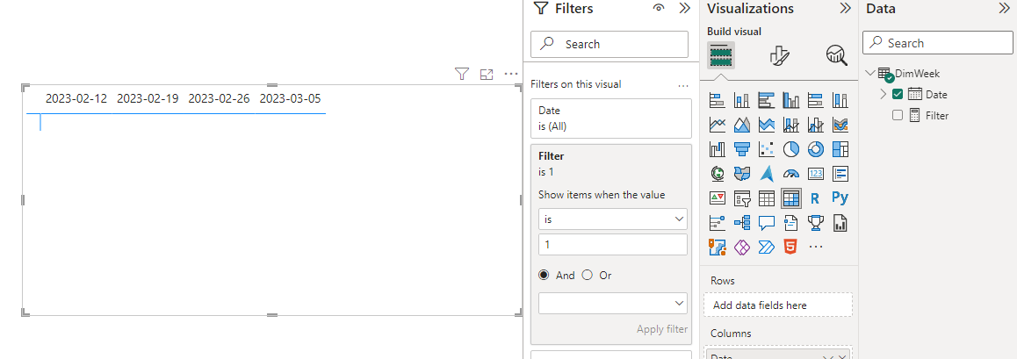This screenshot has width=1017, height=359.
Task: Select the Scatter chart visual
Action: click(x=766, y=149)
